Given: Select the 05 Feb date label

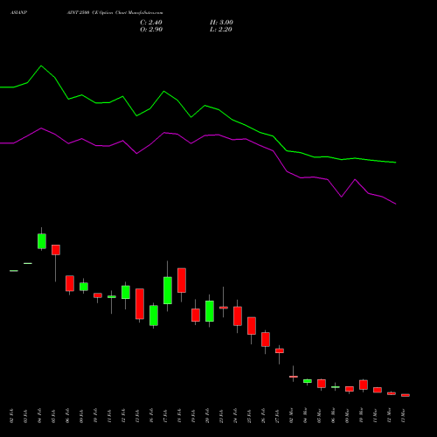Looking at the screenshot, I should (x=53, y=416).
